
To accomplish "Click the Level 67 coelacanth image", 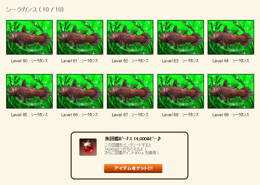I will pos(130,91).
